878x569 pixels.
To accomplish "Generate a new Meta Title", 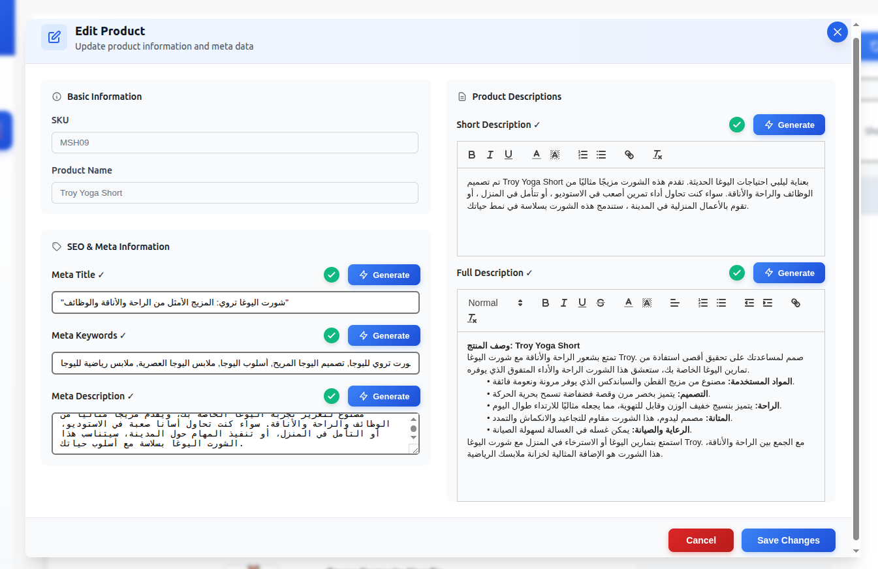I will (x=384, y=275).
